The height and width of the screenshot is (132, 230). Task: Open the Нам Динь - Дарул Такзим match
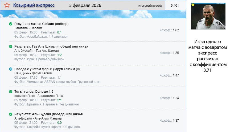pyautogui.click(x=33, y=73)
